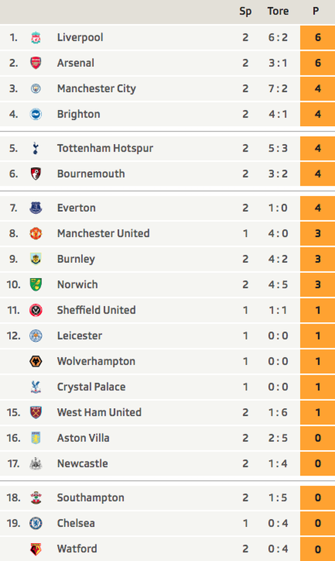
Task: Click the Watford club crest icon
Action: click(x=36, y=549)
